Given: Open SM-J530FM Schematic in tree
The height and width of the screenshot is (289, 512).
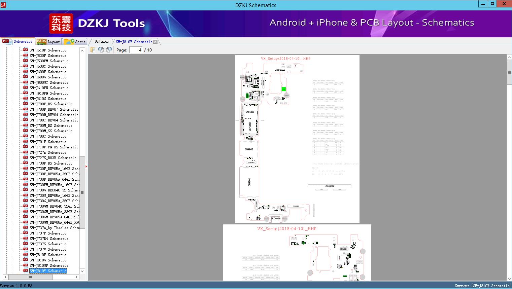Looking at the screenshot, I should pos(49,61).
